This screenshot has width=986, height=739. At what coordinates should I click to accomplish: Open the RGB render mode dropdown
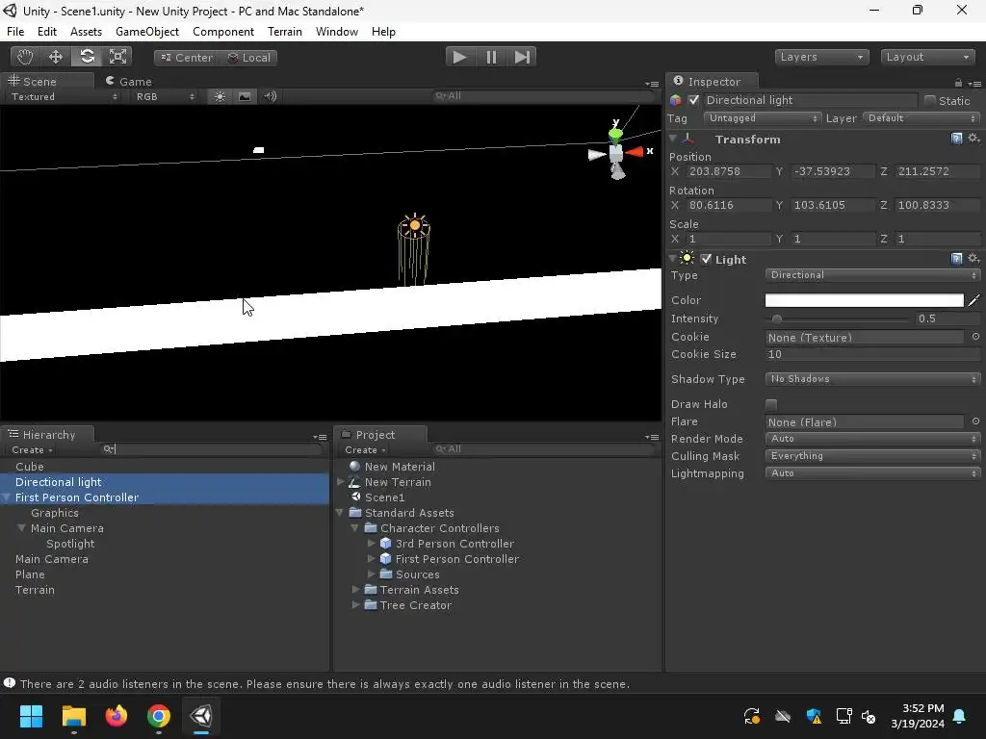(x=166, y=97)
